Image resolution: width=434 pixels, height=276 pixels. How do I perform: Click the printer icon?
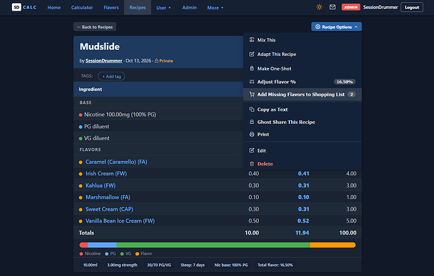(x=252, y=135)
